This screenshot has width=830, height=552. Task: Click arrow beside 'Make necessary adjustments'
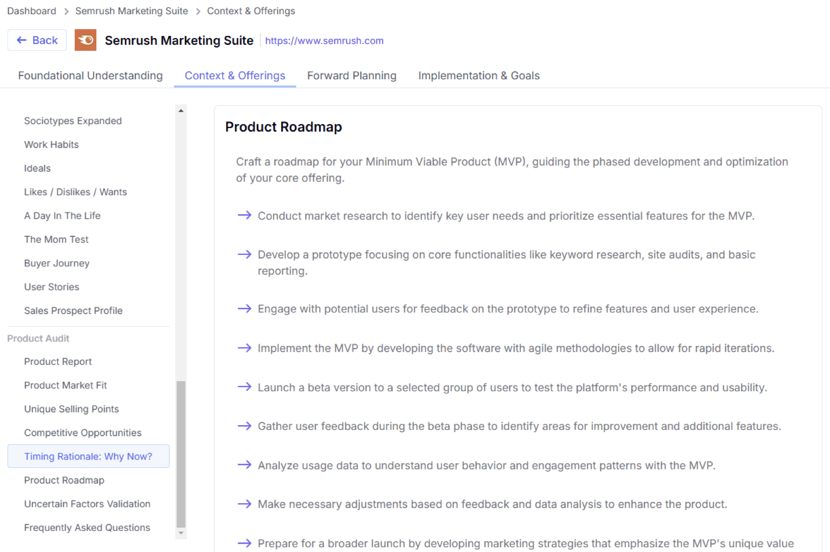pos(245,504)
